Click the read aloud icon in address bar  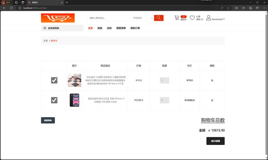pyautogui.click(x=222, y=8)
